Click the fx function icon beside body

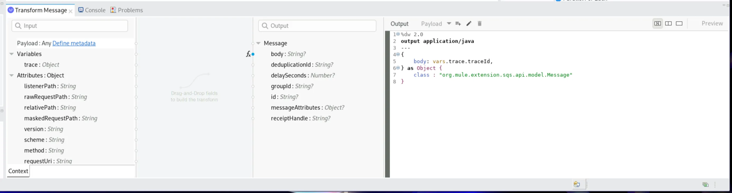(248, 54)
